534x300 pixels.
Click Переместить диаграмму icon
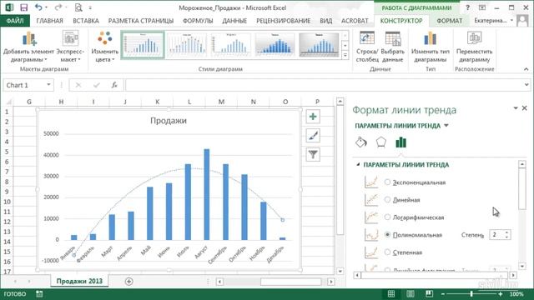click(475, 47)
